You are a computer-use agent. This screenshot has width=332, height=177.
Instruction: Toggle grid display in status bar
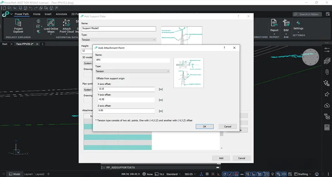click(207, 174)
